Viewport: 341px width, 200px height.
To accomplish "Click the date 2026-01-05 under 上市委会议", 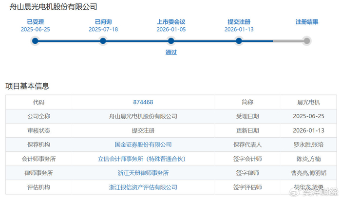I will point(171,29).
